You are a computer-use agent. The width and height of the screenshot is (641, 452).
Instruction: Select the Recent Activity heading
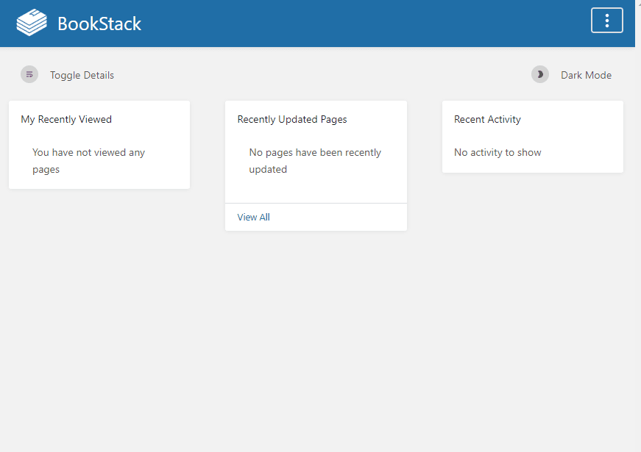click(487, 119)
